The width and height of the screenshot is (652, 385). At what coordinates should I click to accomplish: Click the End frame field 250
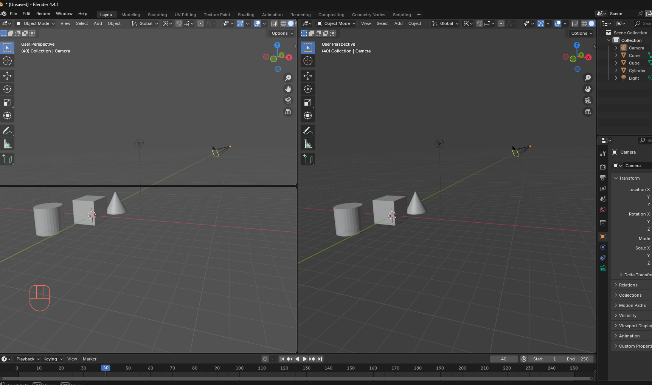(577, 359)
